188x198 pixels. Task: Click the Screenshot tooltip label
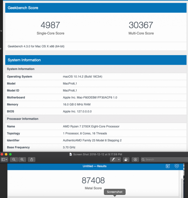pos(115,192)
